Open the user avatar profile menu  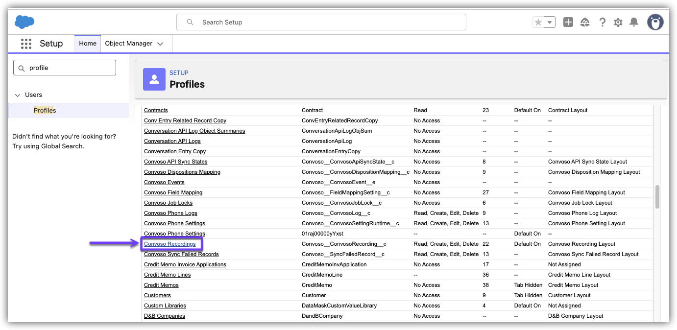655,22
